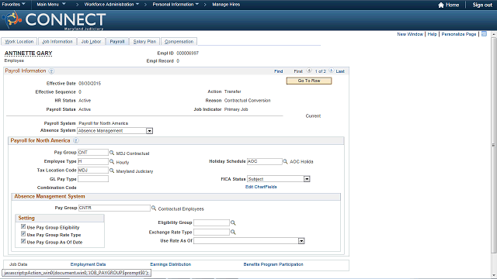Click the ANTINETTE GARY employee name
497x279 pixels.
click(x=28, y=53)
